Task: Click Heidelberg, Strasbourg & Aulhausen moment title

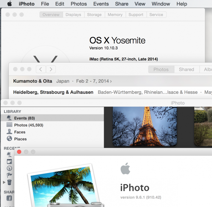Action: [53, 92]
